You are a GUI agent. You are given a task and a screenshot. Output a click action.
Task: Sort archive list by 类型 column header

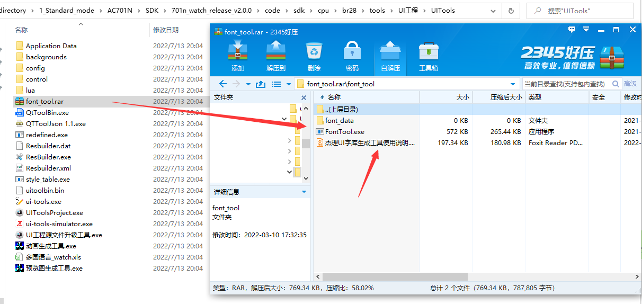point(557,97)
